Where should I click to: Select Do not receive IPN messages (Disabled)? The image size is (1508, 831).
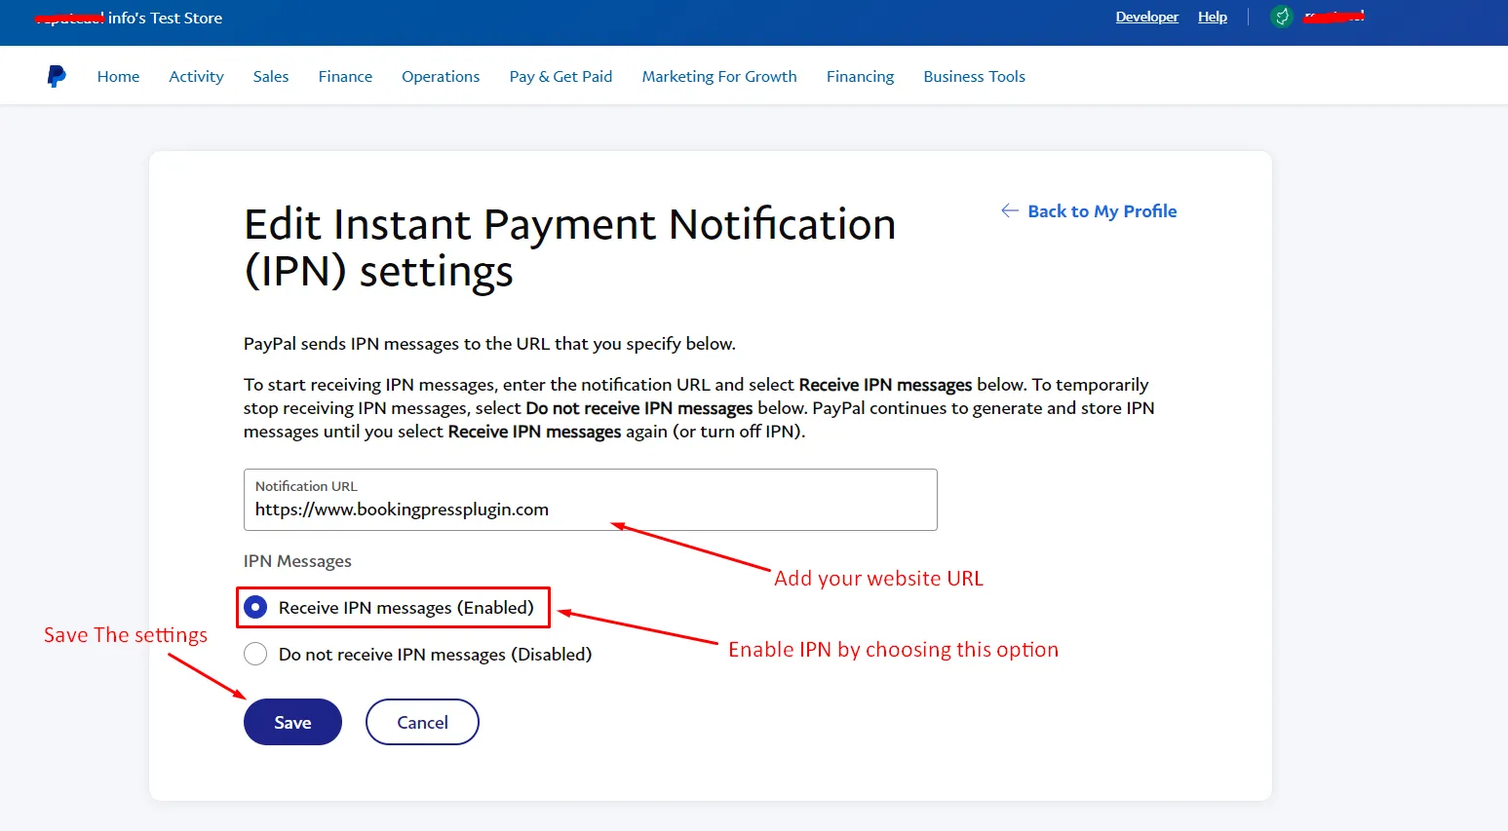[255, 654]
